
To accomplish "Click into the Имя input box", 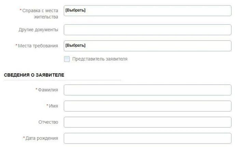I will (x=147, y=106).
